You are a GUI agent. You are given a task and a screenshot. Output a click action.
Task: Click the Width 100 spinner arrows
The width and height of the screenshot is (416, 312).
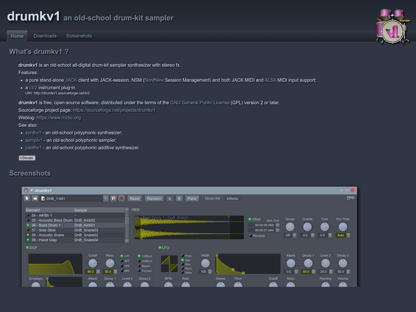[210, 272]
